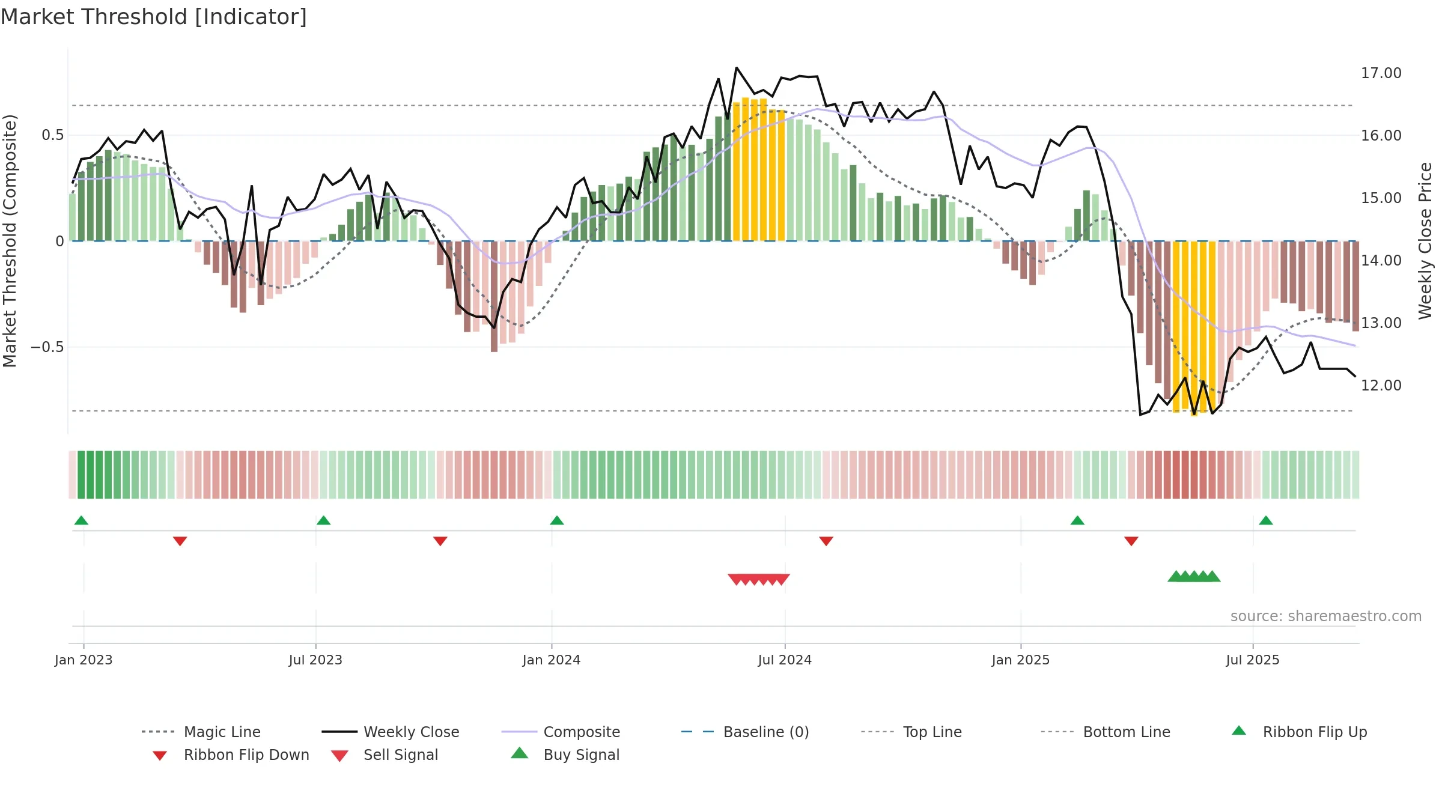Toggle the Magic Line legend entry
Viewport: 1442px width, 811px height.
click(201, 732)
